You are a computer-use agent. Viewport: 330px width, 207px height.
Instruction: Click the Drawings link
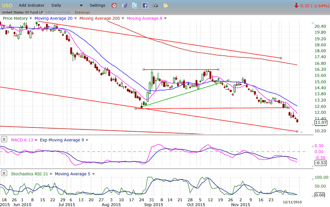click(x=82, y=12)
